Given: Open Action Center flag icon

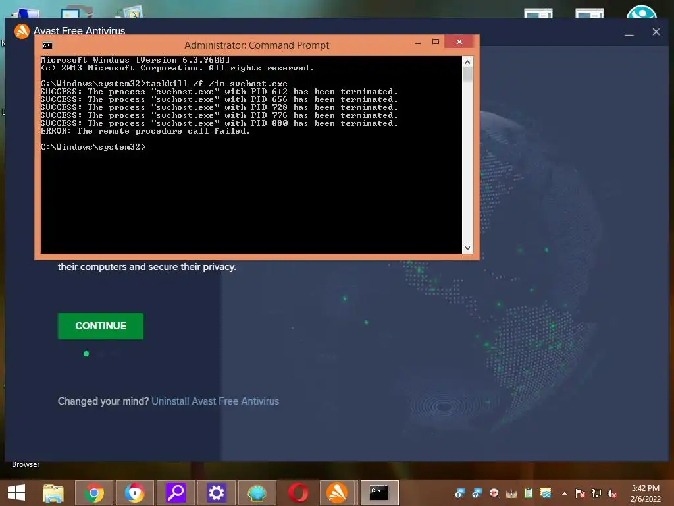Looking at the screenshot, I should (580, 493).
